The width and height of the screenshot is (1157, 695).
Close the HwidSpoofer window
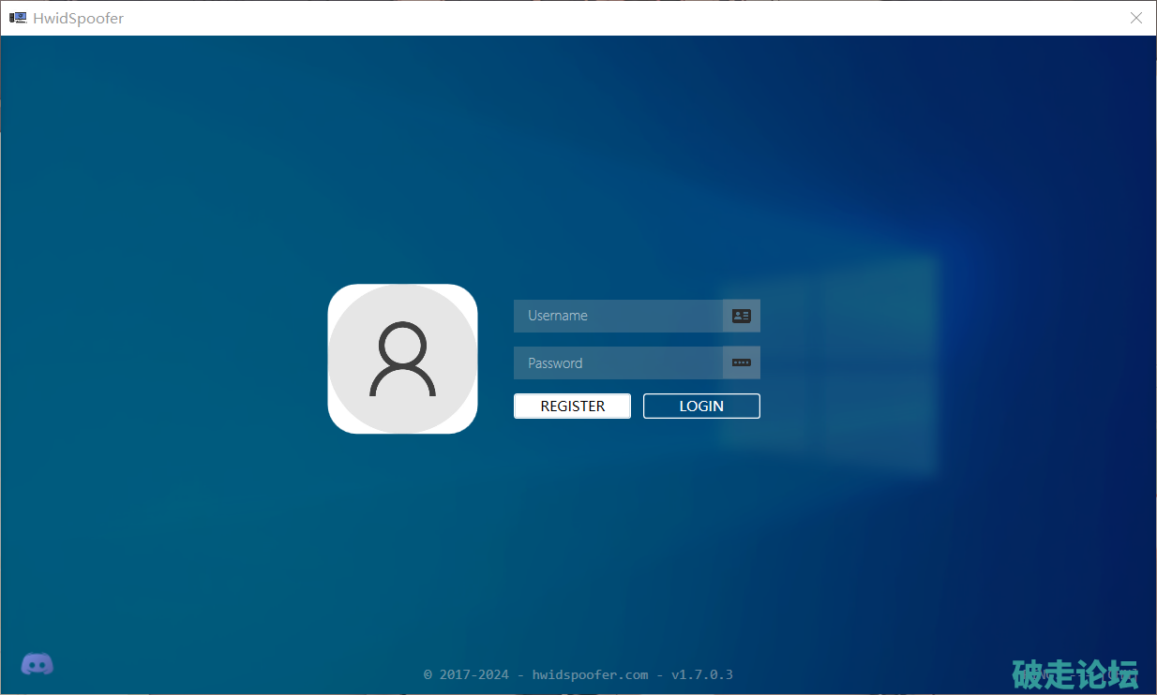point(1135,18)
